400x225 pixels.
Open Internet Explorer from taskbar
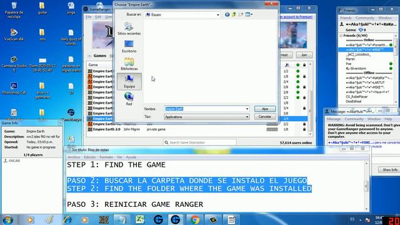pyautogui.click(x=67, y=219)
